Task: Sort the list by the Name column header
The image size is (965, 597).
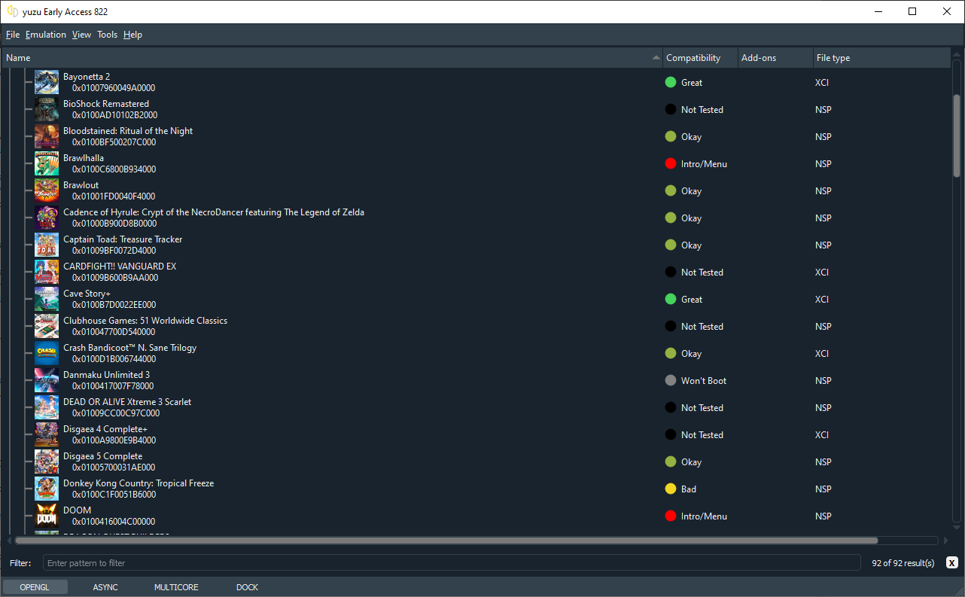Action: (332, 58)
